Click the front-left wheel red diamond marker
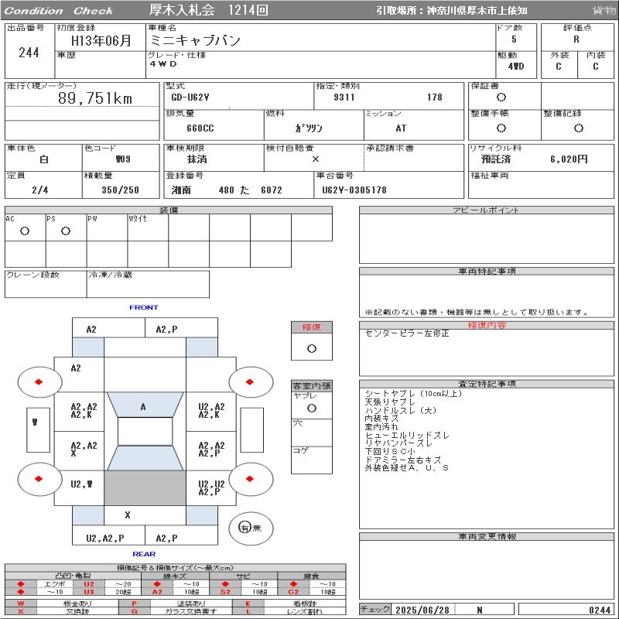This screenshot has height=619, width=619. coord(39,382)
